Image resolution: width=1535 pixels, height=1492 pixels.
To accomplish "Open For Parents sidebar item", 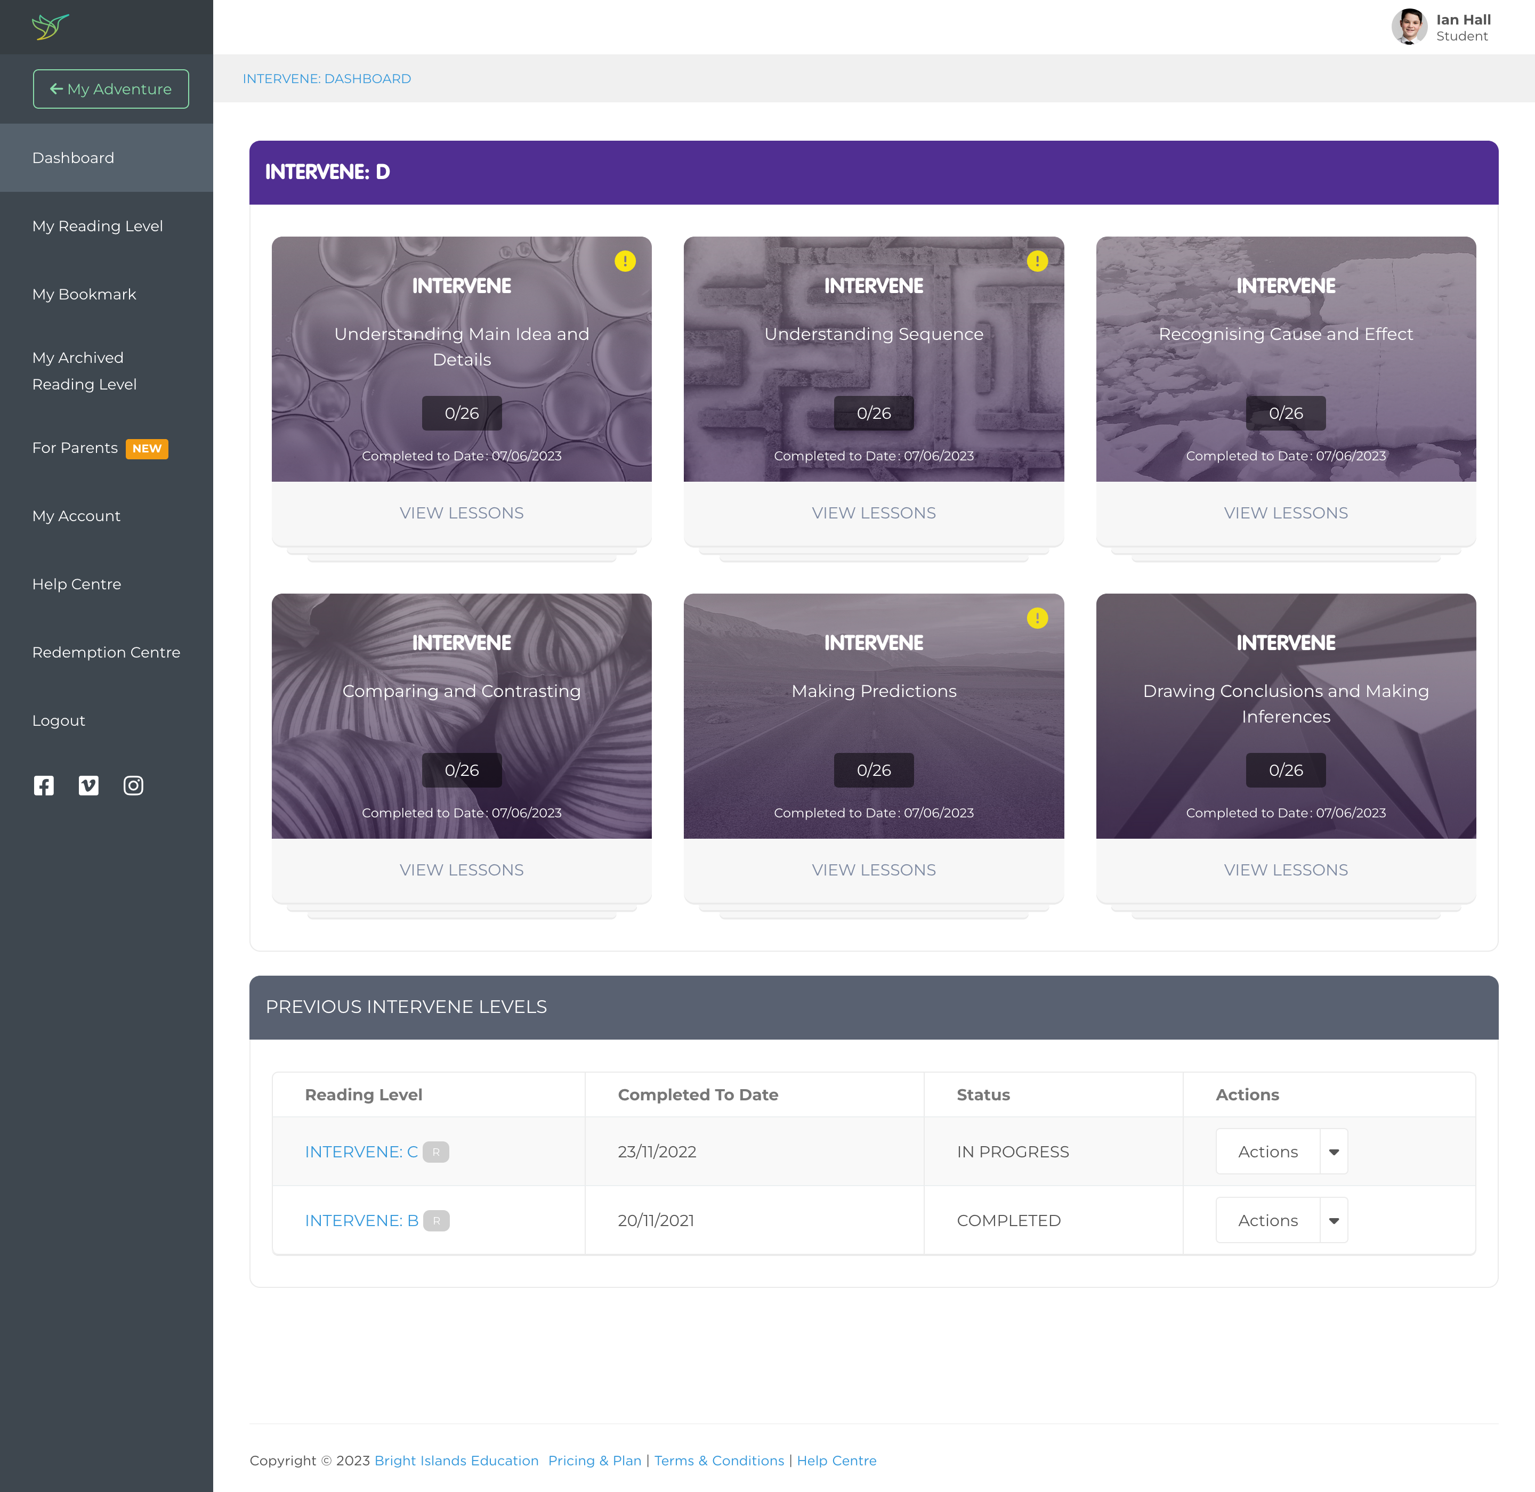I will pos(75,448).
